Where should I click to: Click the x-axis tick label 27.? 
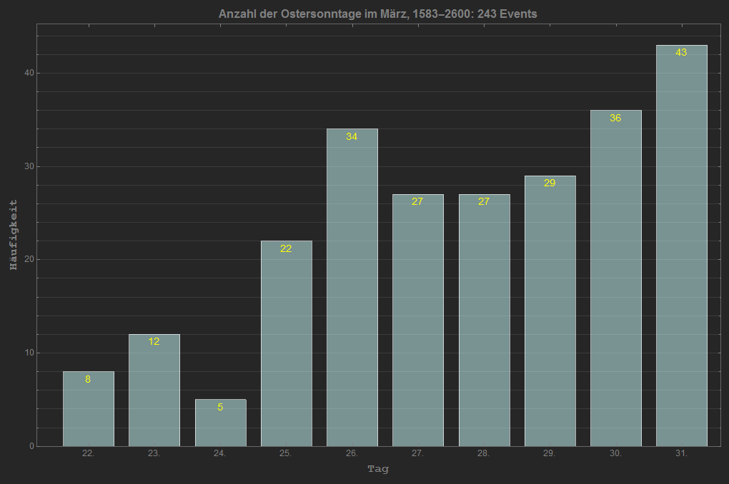[x=417, y=453]
